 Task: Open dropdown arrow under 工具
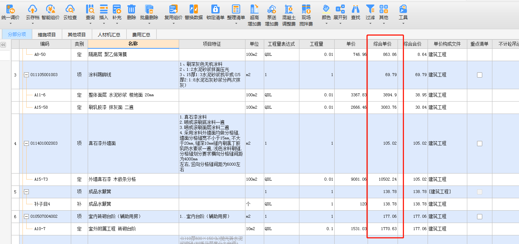tap(403, 24)
